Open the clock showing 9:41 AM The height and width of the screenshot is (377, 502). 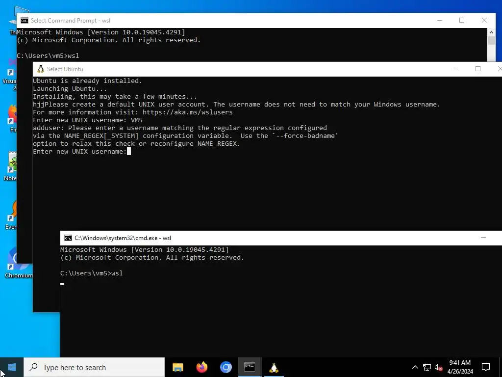pos(460,367)
